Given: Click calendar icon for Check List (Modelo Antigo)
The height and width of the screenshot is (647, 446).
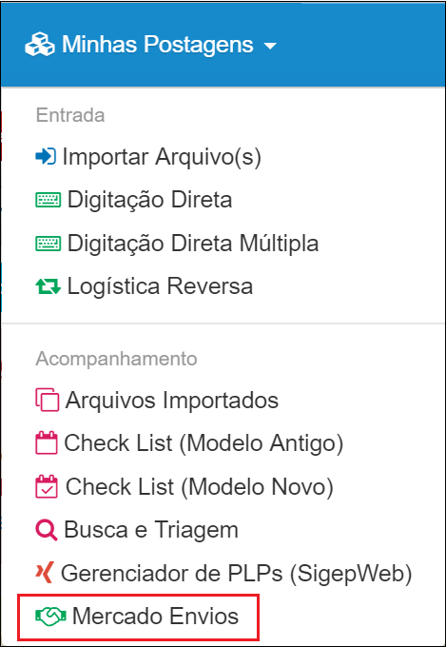Looking at the screenshot, I should click(x=47, y=442).
